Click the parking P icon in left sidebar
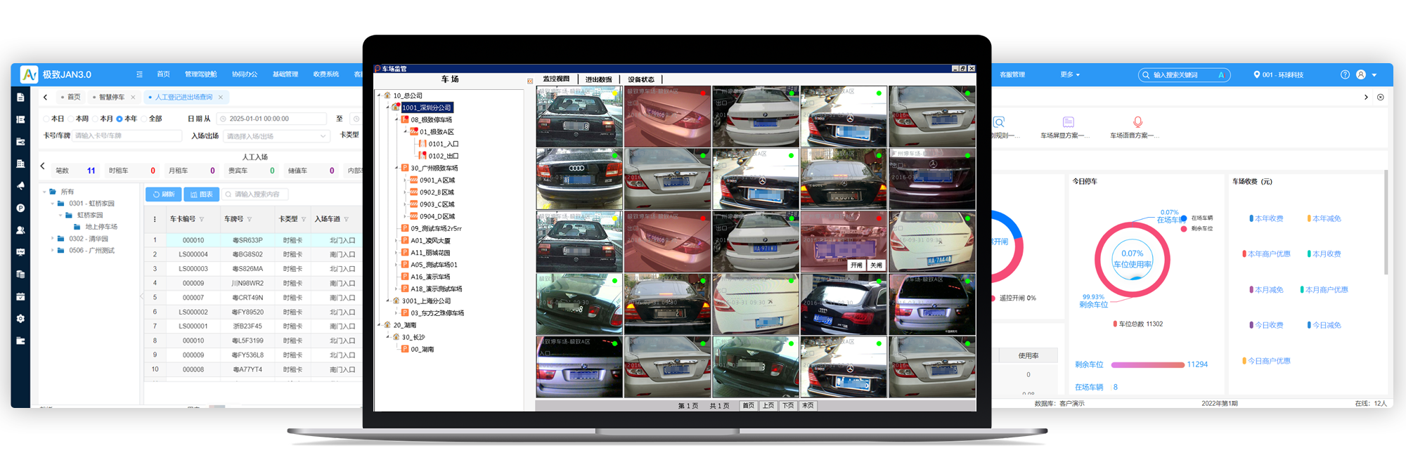This screenshot has height=455, width=1406. click(x=20, y=208)
